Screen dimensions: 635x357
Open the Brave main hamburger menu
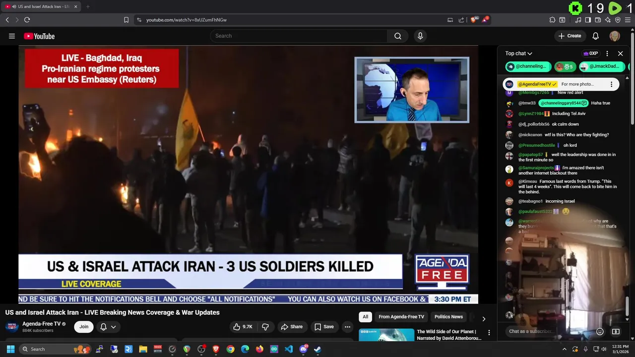coord(628,20)
